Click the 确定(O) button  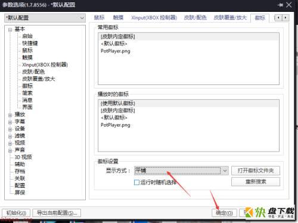[x=224, y=213]
